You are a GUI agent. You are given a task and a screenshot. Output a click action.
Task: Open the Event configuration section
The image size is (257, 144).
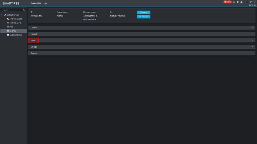(x=142, y=40)
